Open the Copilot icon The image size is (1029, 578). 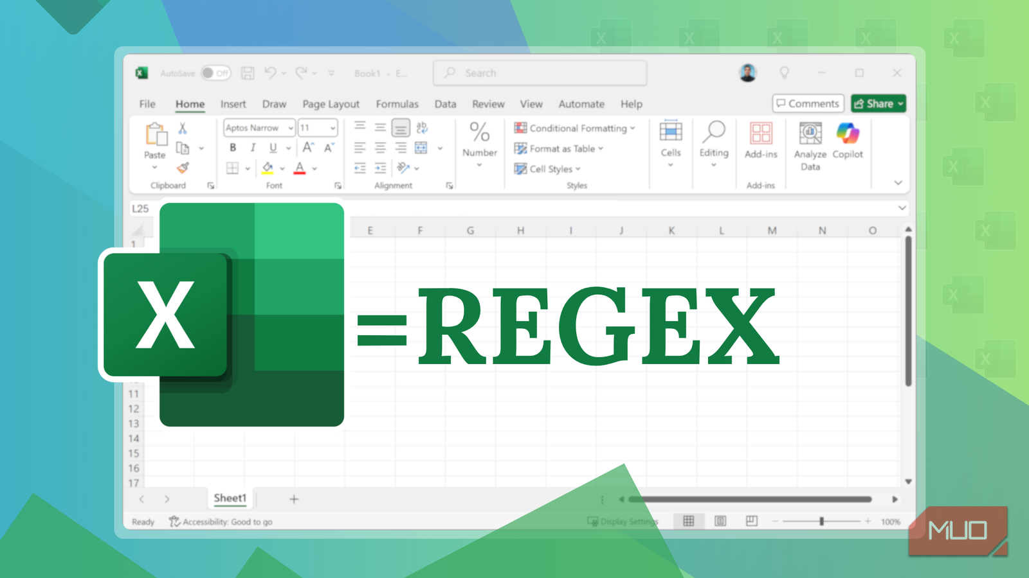tap(848, 133)
